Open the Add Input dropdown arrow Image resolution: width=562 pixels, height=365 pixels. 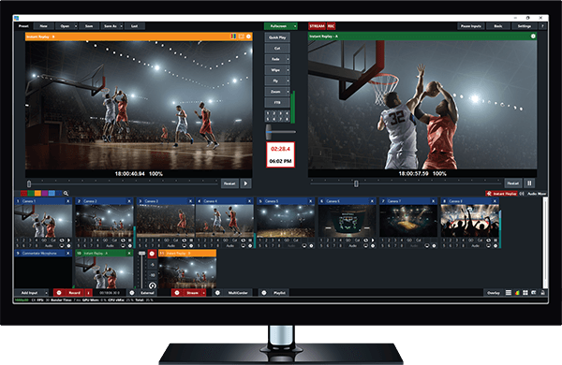(x=46, y=293)
